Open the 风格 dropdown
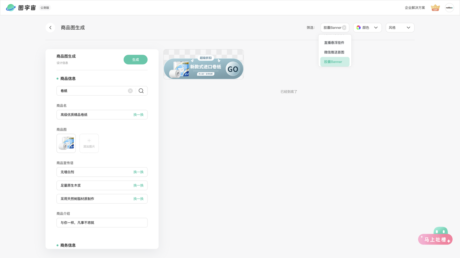The width and height of the screenshot is (460, 258). click(x=400, y=28)
